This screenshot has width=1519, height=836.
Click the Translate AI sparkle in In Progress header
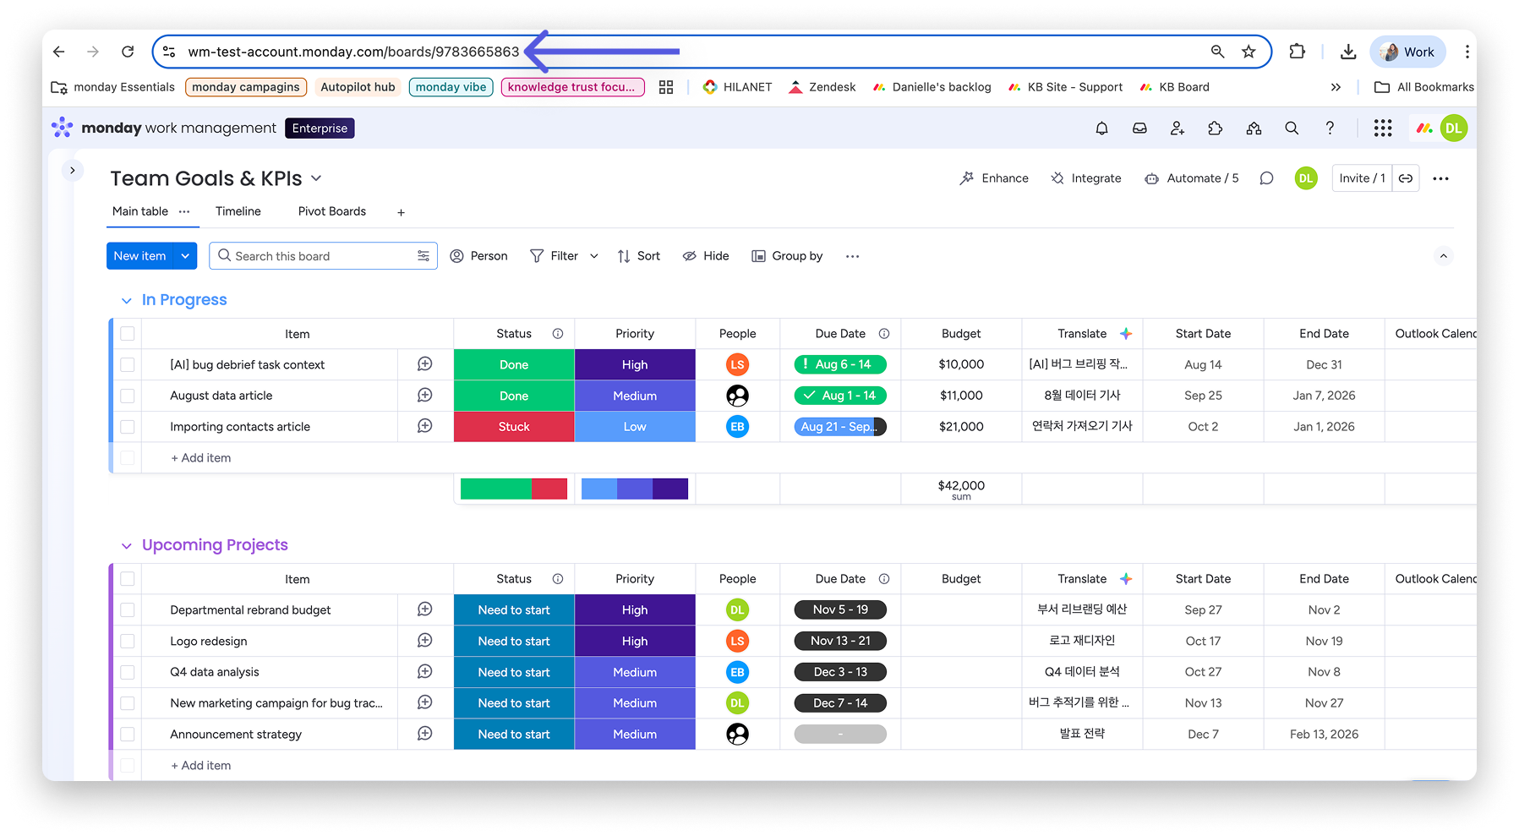tap(1126, 334)
